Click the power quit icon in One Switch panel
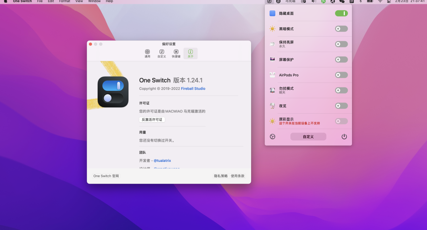The image size is (427, 230). (x=344, y=137)
